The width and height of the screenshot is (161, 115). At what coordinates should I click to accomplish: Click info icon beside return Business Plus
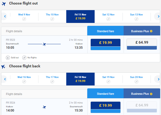coord(151,94)
